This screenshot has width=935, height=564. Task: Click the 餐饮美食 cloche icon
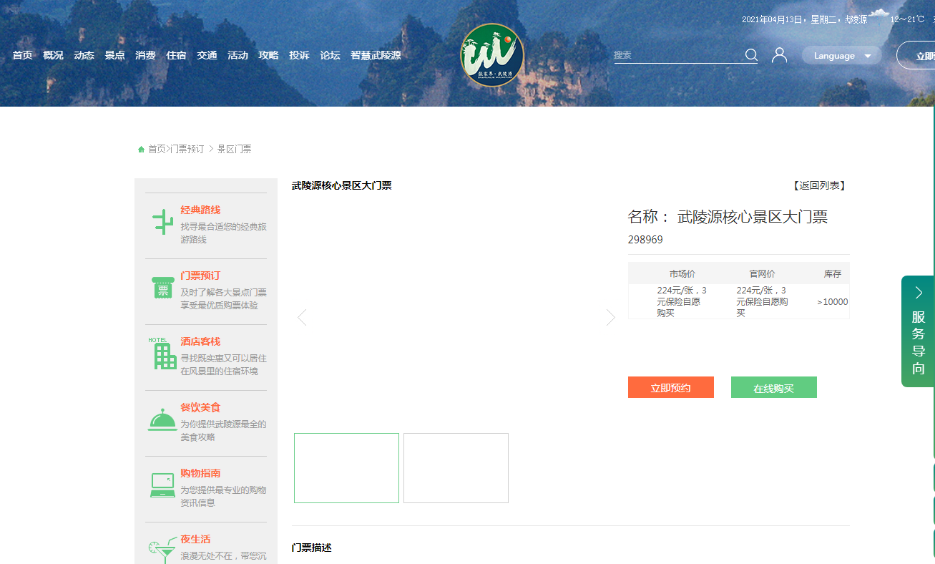click(x=162, y=419)
